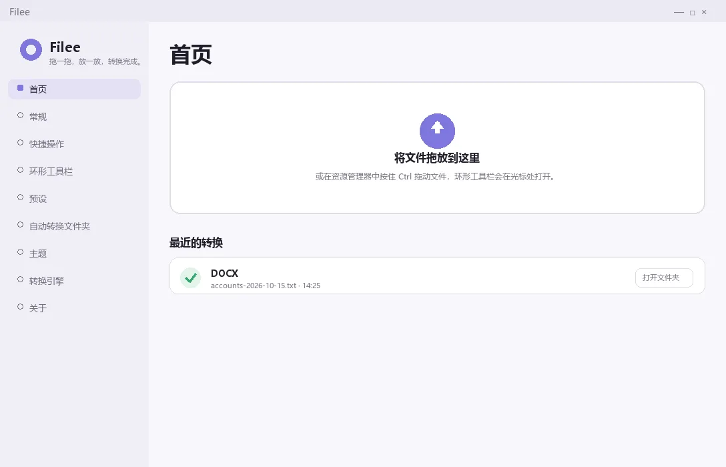Go to 快捷操作 in the sidebar
This screenshot has height=467, width=726.
pyautogui.click(x=74, y=143)
